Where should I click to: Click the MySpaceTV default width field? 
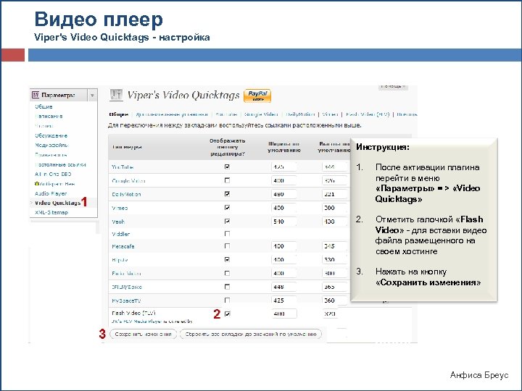[x=283, y=300]
